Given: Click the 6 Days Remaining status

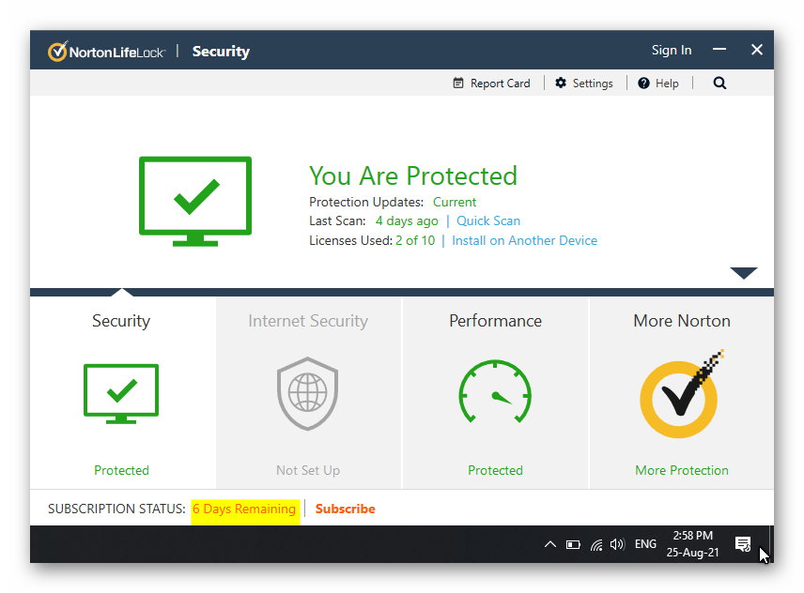Looking at the screenshot, I should [244, 509].
